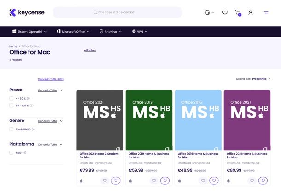This screenshot has width=281, height=196.
Task: Click the Home breadcrumb link
Action: point(13,46)
